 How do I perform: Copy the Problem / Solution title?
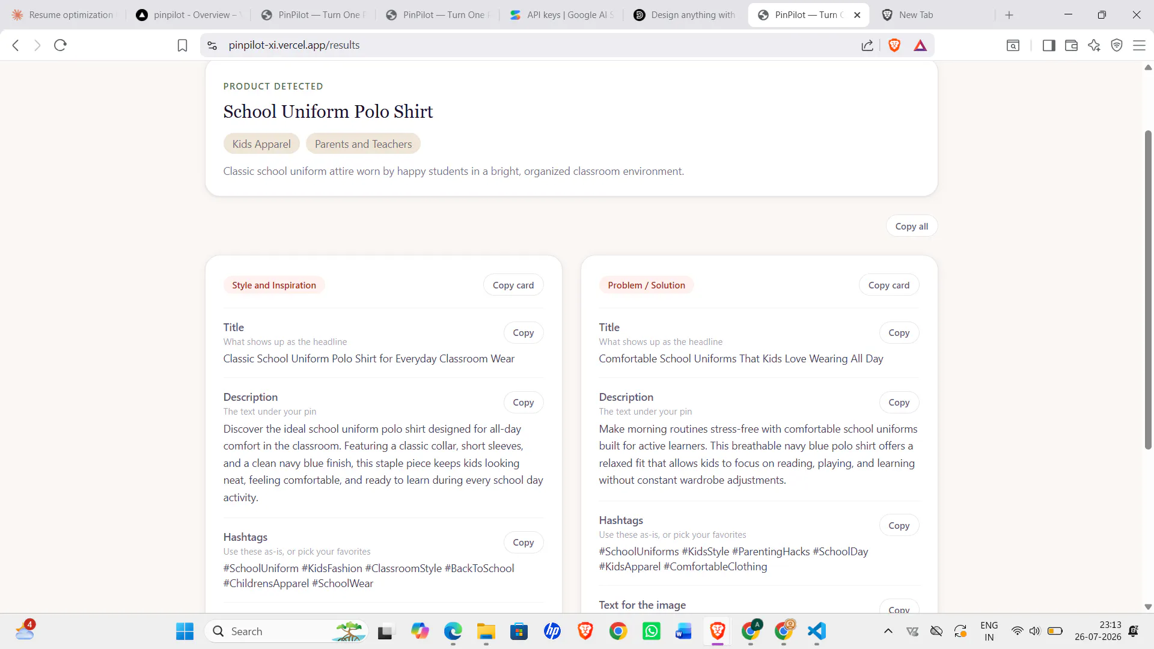tap(899, 332)
